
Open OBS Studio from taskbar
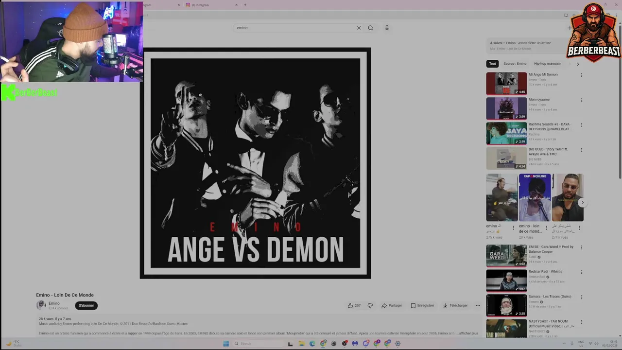tap(345, 344)
